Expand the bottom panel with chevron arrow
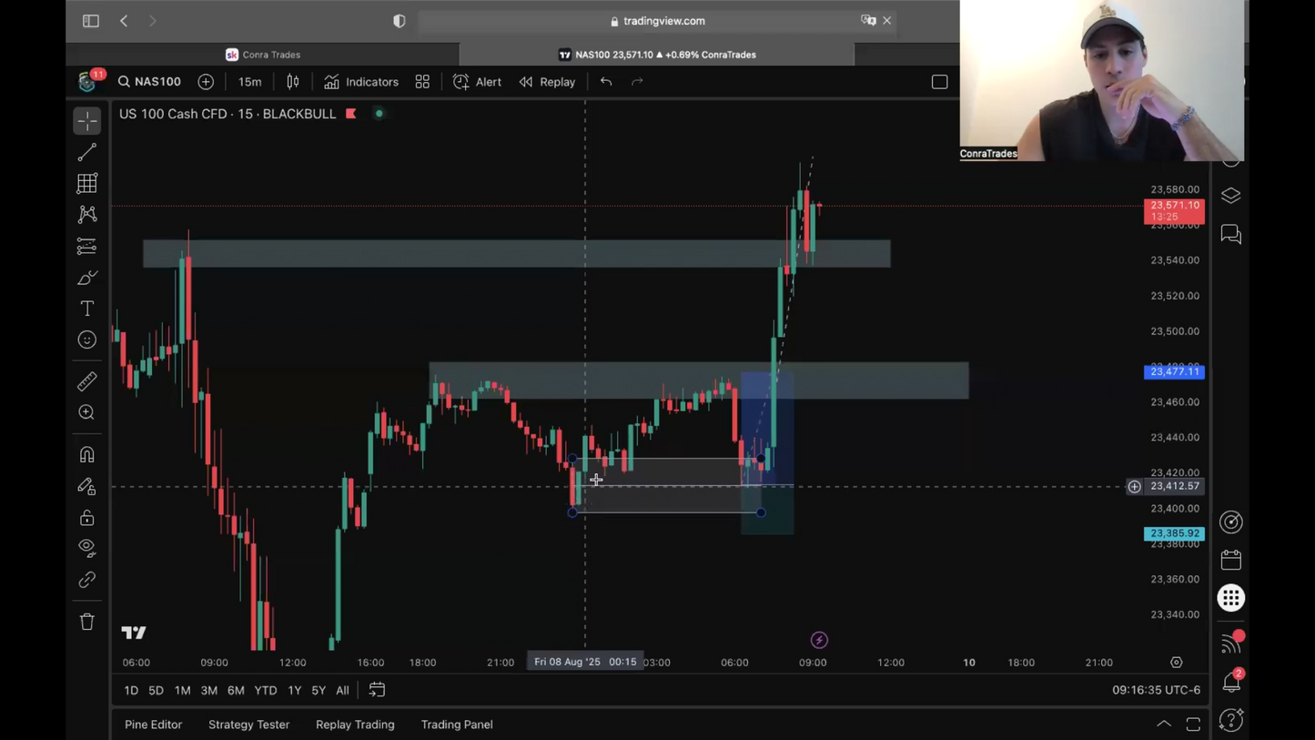The height and width of the screenshot is (740, 1315). (x=1164, y=725)
